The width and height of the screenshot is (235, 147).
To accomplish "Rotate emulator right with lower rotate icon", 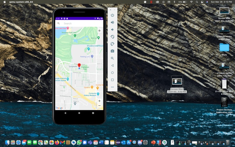I will tap(113, 44).
